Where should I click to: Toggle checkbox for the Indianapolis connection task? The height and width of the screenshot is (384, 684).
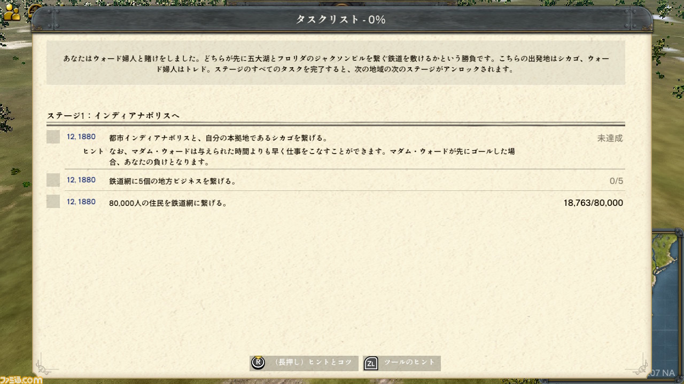pos(53,137)
